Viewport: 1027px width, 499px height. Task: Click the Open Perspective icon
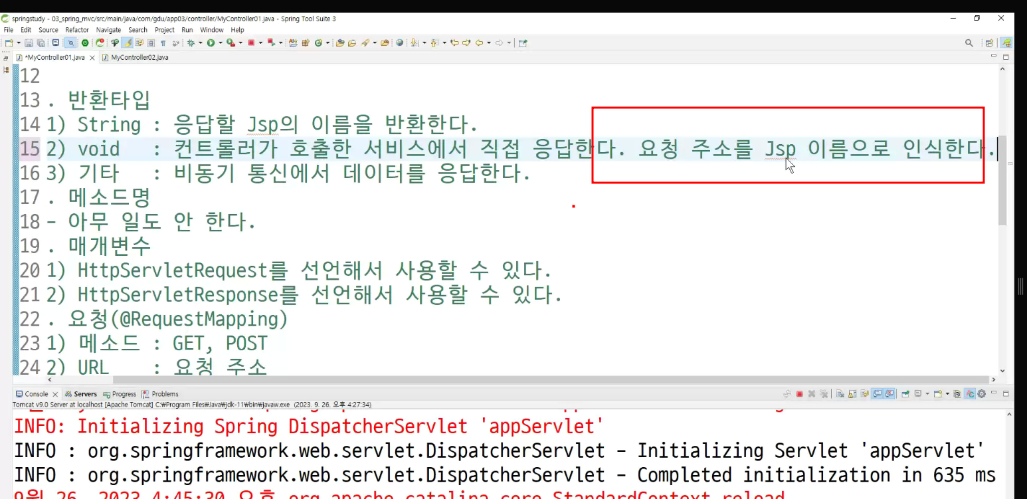pyautogui.click(x=990, y=43)
